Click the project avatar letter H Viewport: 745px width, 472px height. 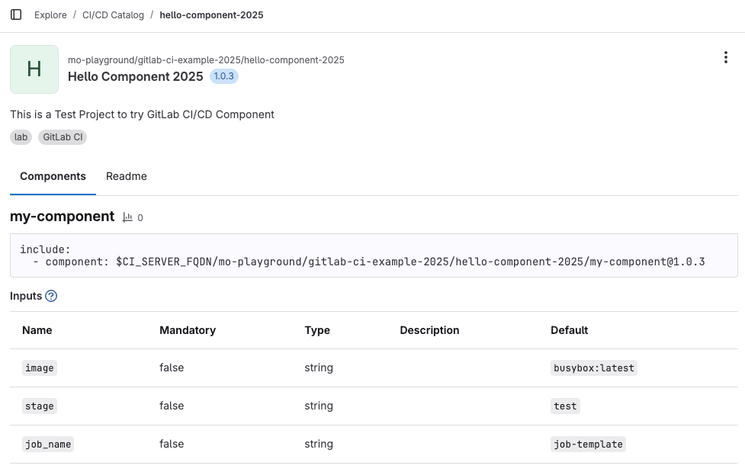[x=34, y=69]
